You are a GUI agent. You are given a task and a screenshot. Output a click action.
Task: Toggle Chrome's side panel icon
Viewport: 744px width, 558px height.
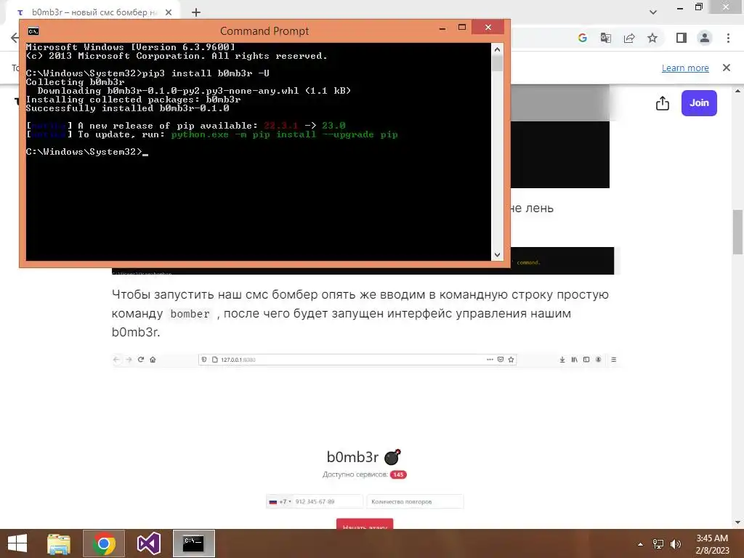[x=682, y=38]
